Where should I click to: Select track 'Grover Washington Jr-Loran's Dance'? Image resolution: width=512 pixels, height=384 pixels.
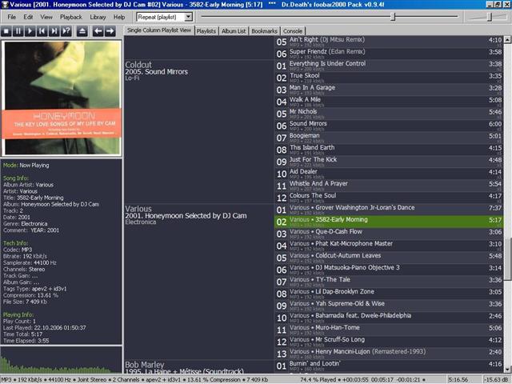click(389, 210)
